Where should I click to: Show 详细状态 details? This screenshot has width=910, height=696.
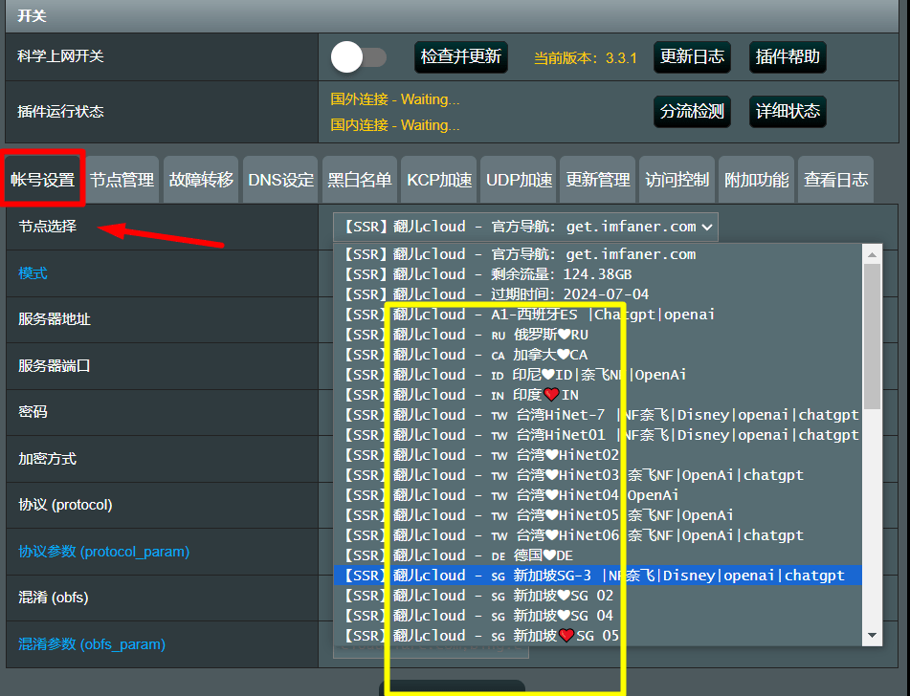788,111
